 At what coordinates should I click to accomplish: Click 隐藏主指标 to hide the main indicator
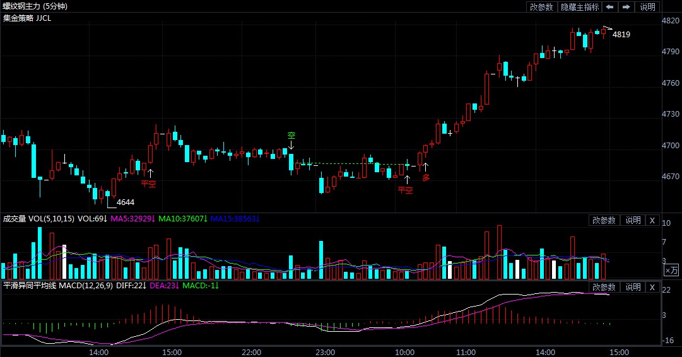pos(580,6)
